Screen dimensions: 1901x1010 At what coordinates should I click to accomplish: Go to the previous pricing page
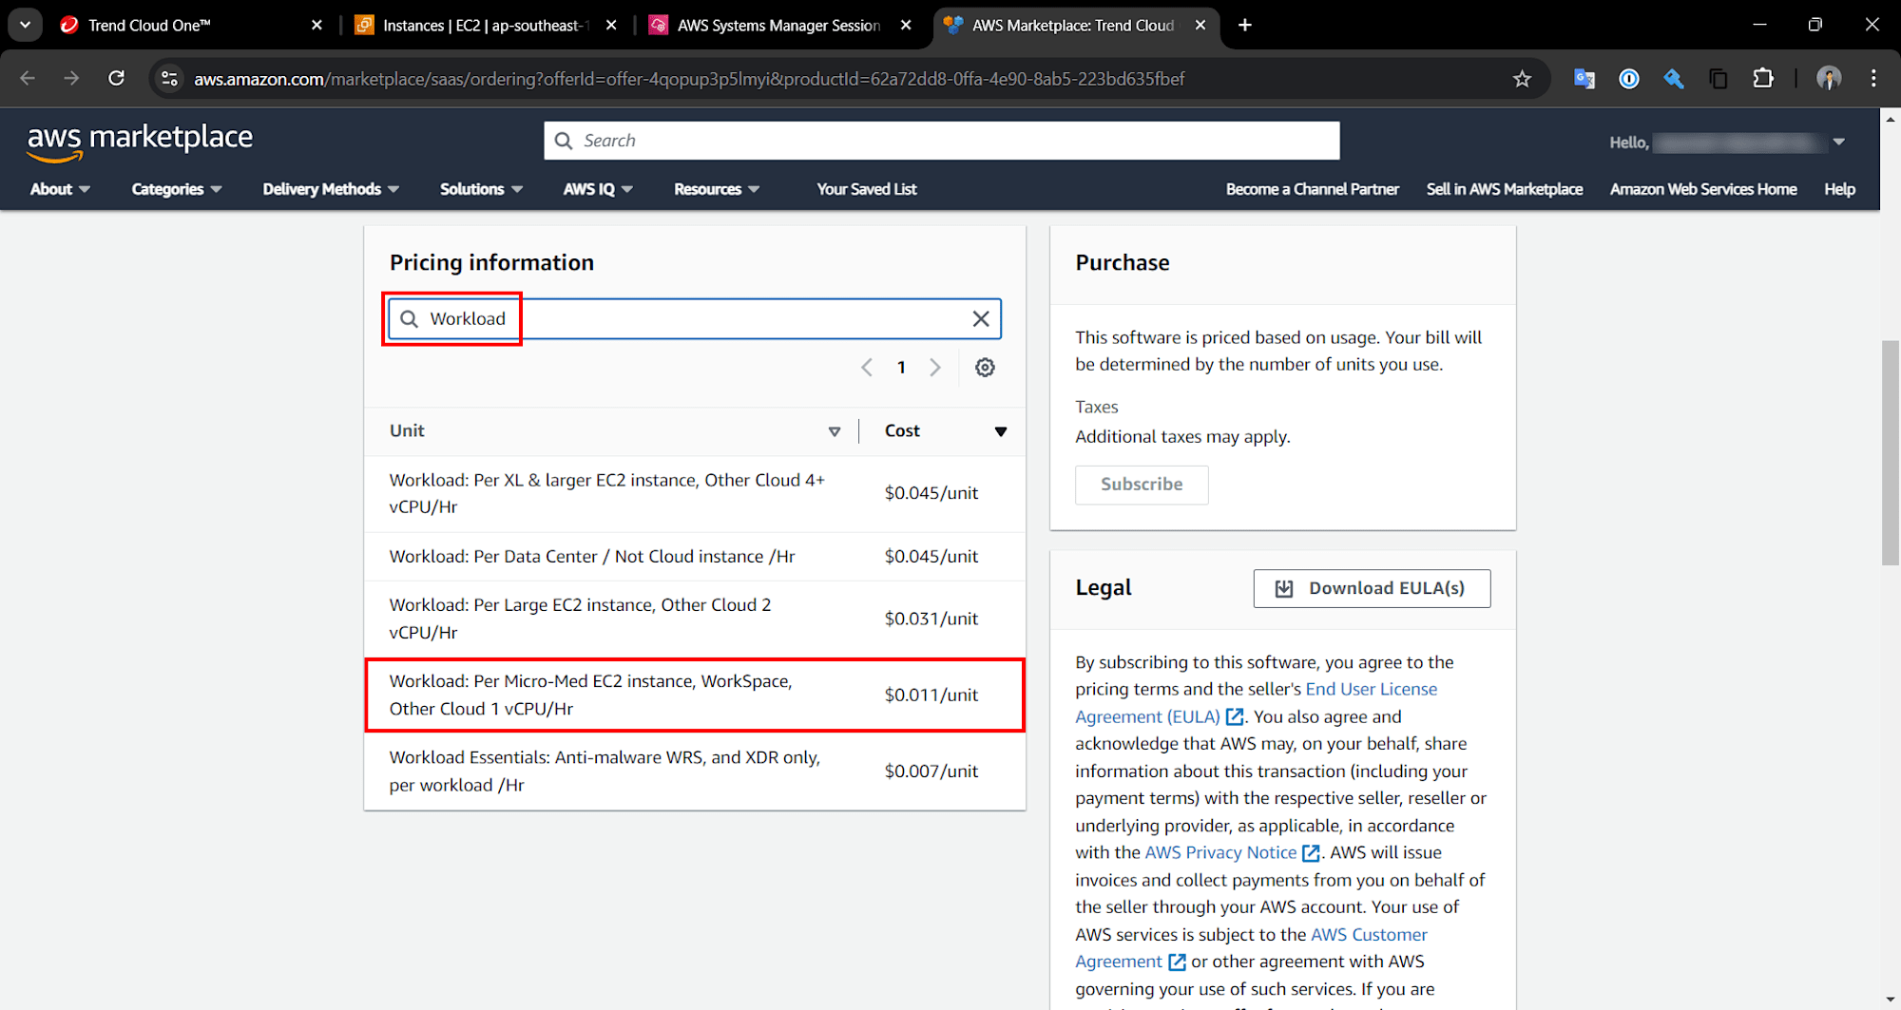coord(867,368)
